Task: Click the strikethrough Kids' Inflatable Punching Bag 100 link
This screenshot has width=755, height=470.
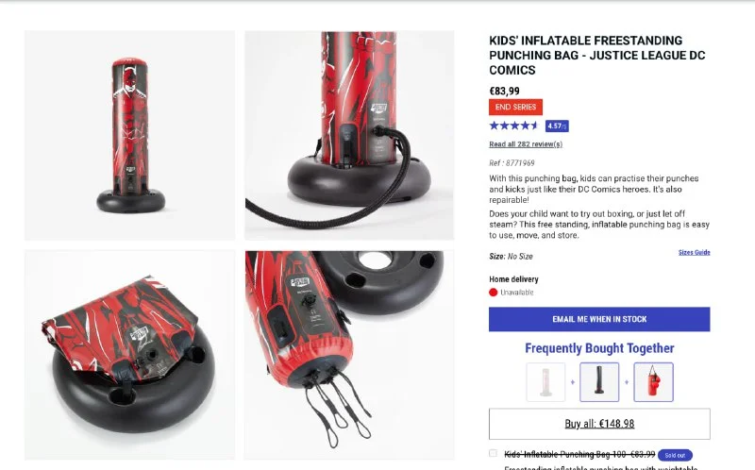Action: point(579,454)
